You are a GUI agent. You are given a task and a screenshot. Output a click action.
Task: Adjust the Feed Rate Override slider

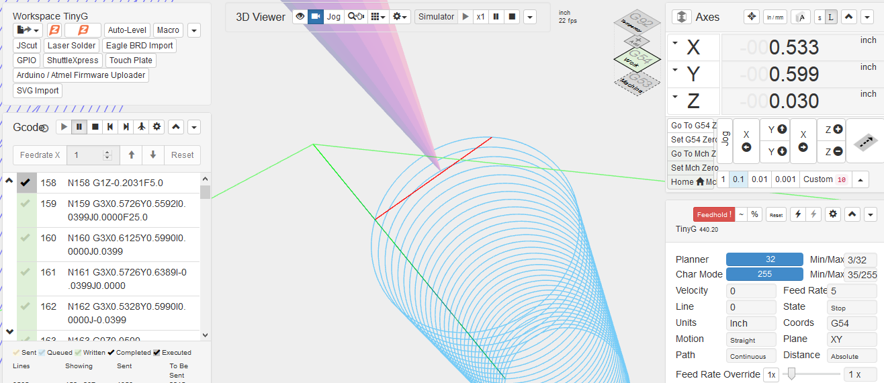tap(792, 374)
